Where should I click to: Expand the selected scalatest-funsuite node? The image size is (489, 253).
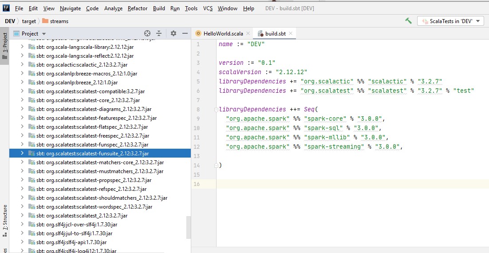pyautogui.click(x=22, y=153)
